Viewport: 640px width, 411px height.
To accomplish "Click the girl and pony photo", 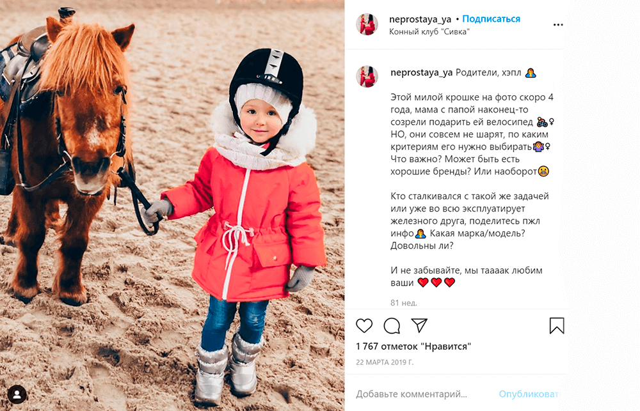I will coord(172,206).
